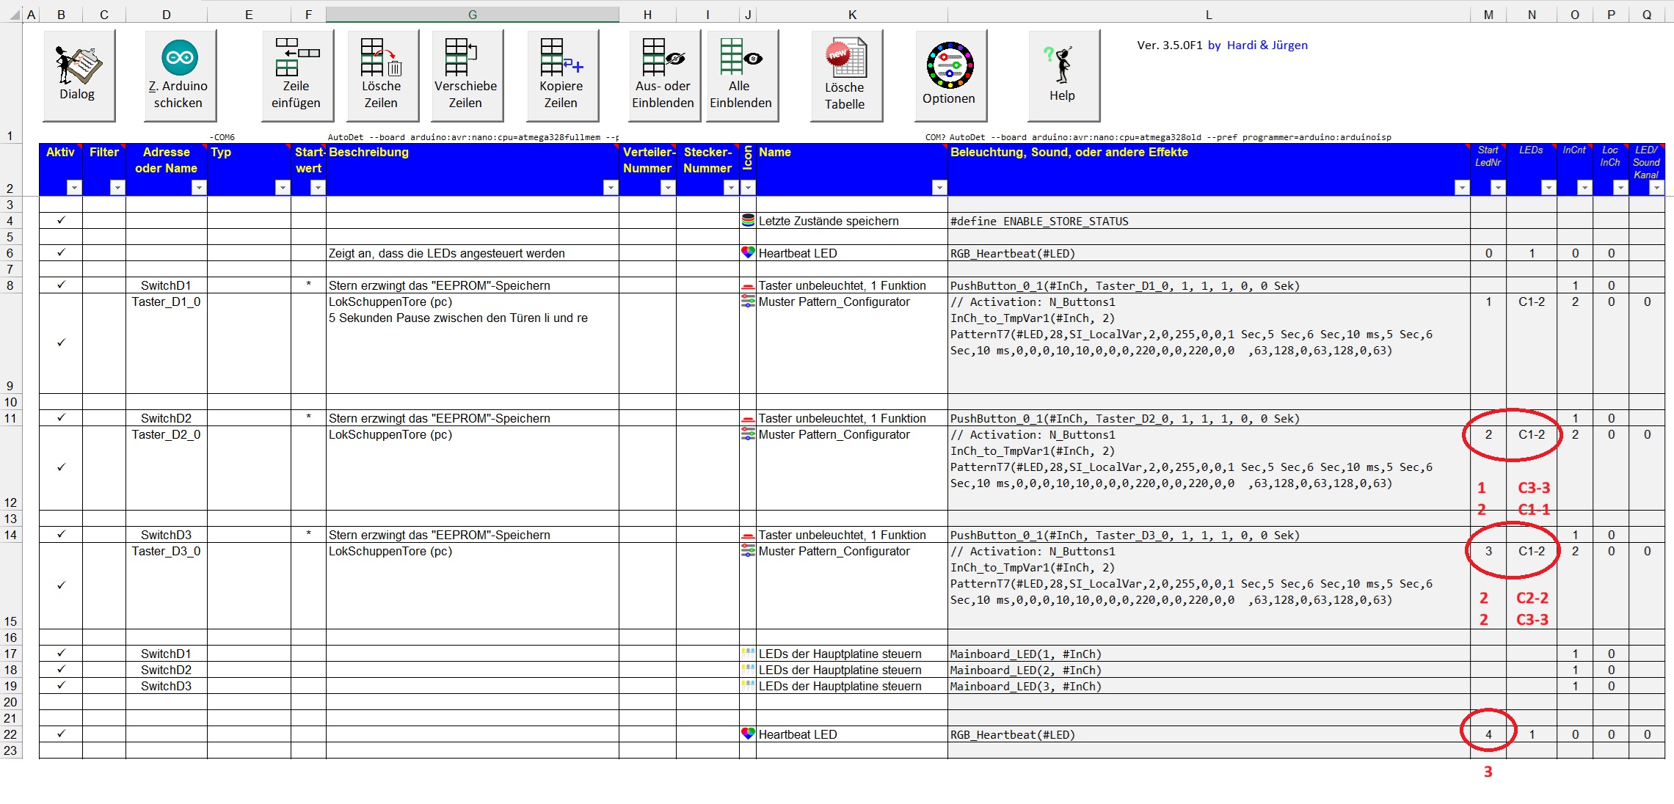Open the Beschreibung column filter dropdown
Image resolution: width=1674 pixels, height=804 pixels.
(611, 188)
